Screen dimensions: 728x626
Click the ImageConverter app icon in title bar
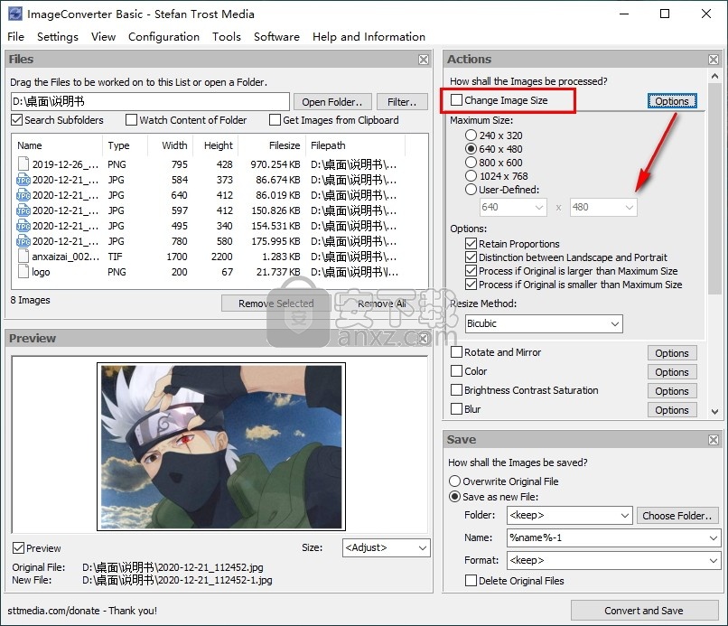(x=14, y=14)
